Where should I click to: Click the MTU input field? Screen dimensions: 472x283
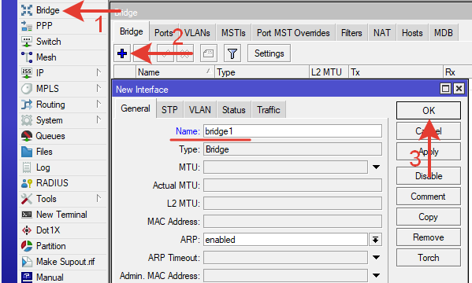[x=285, y=167]
